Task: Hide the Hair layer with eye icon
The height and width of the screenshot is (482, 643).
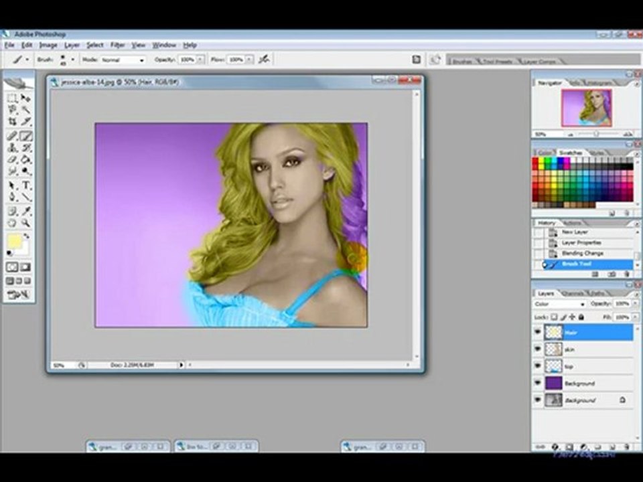Action: [538, 332]
